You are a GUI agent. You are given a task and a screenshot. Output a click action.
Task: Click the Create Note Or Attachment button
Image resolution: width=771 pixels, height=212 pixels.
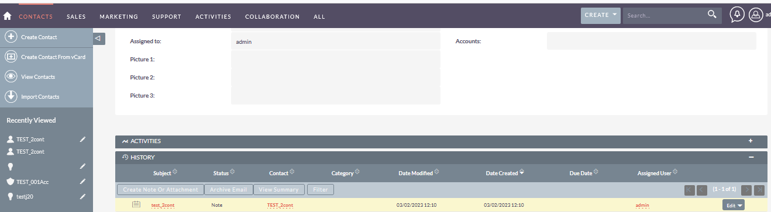pyautogui.click(x=160, y=189)
